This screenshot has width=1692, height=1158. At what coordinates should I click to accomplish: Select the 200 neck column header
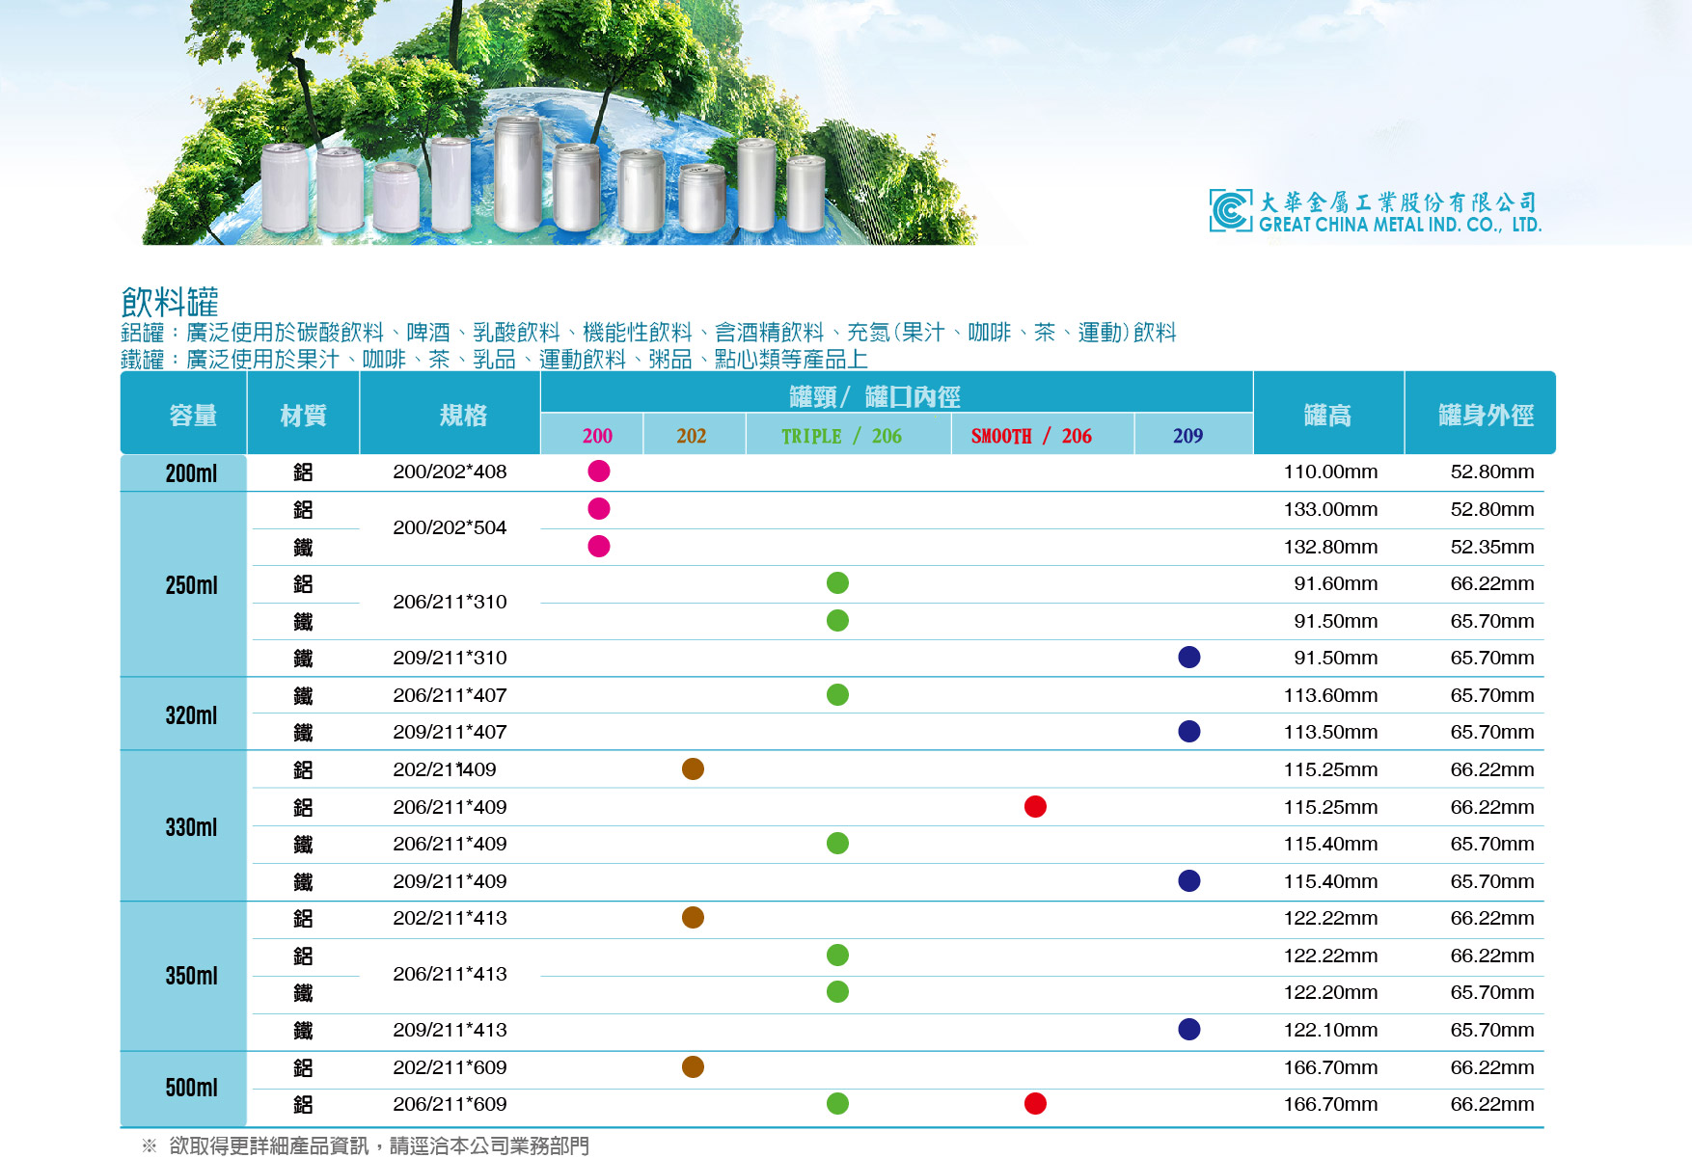tap(597, 436)
